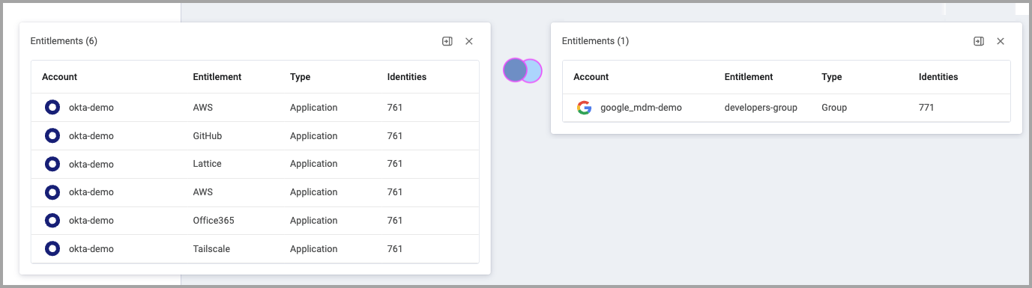
Task: Close the Entitlements (1) panel
Action: point(1001,41)
